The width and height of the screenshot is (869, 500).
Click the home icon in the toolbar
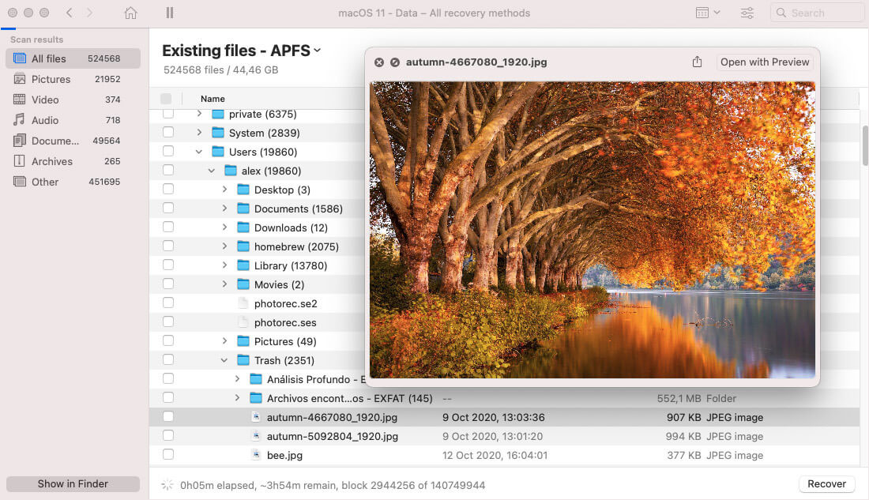(130, 13)
